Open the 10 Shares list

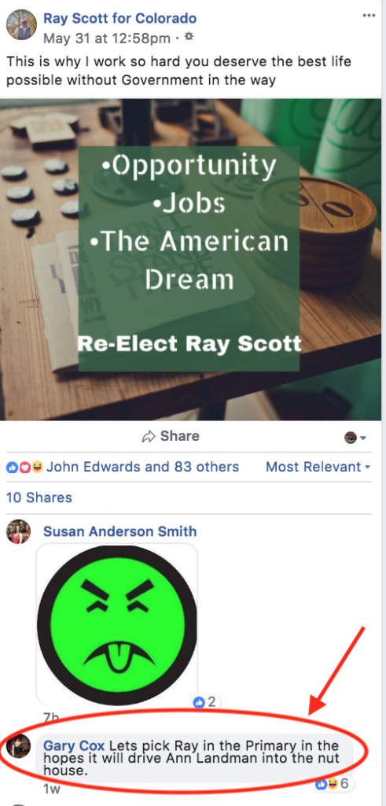(39, 497)
